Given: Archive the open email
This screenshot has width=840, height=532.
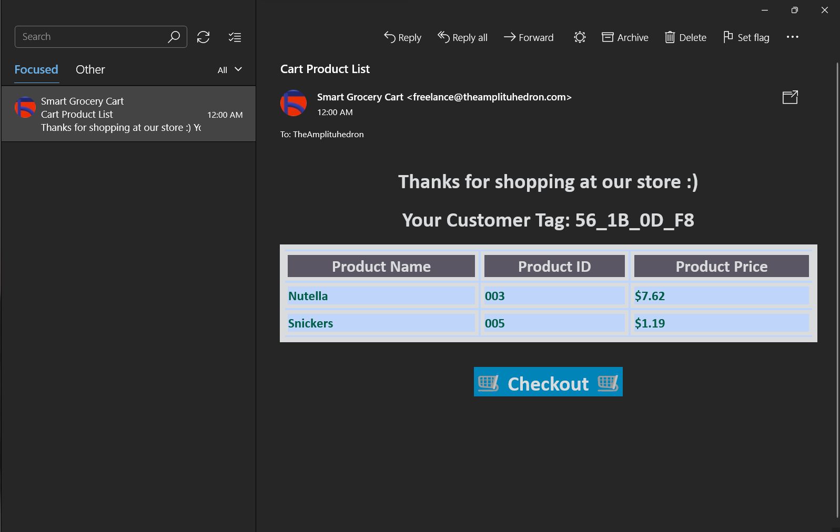Looking at the screenshot, I should click(x=625, y=37).
